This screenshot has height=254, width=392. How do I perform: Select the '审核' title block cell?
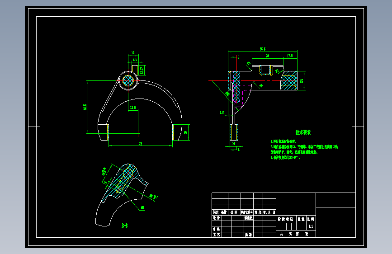[217, 229]
